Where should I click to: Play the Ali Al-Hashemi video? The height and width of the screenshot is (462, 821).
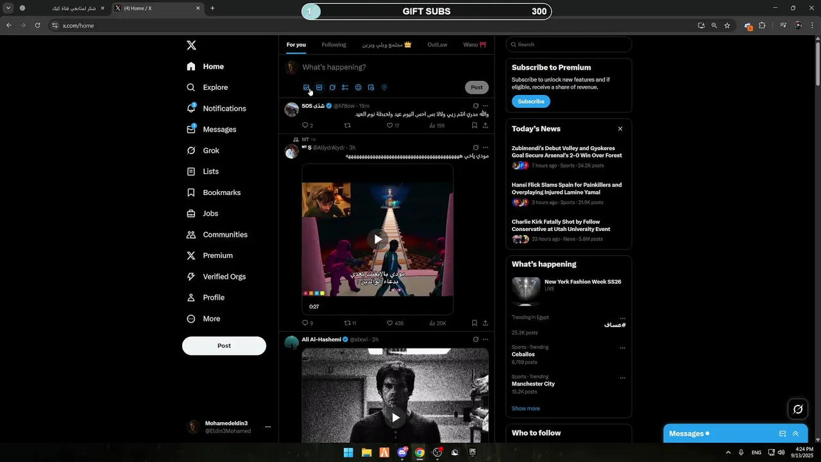[x=396, y=418]
